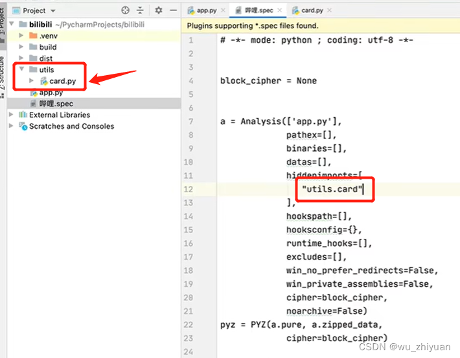The image size is (460, 358).
Task: Collapse the utils folder
Action: [21, 69]
